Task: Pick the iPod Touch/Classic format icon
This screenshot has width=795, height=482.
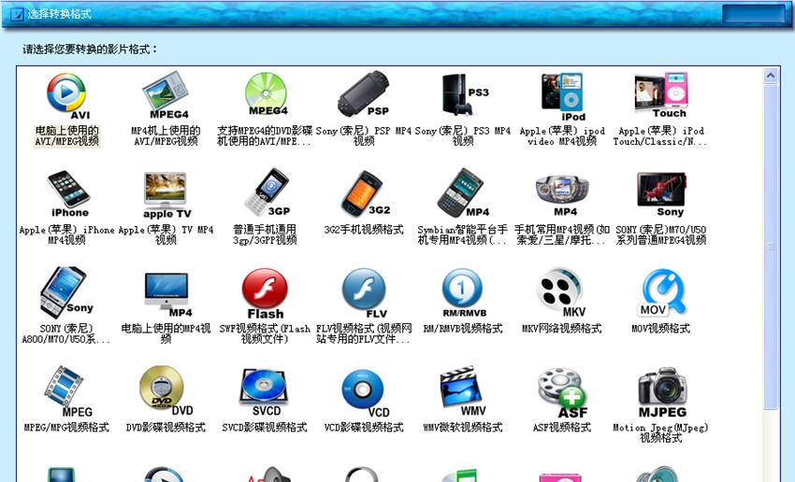Action: (x=661, y=95)
